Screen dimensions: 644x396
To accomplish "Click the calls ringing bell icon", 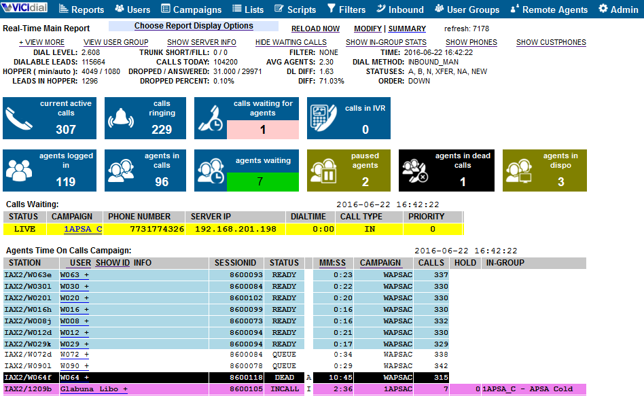I will click(x=121, y=118).
